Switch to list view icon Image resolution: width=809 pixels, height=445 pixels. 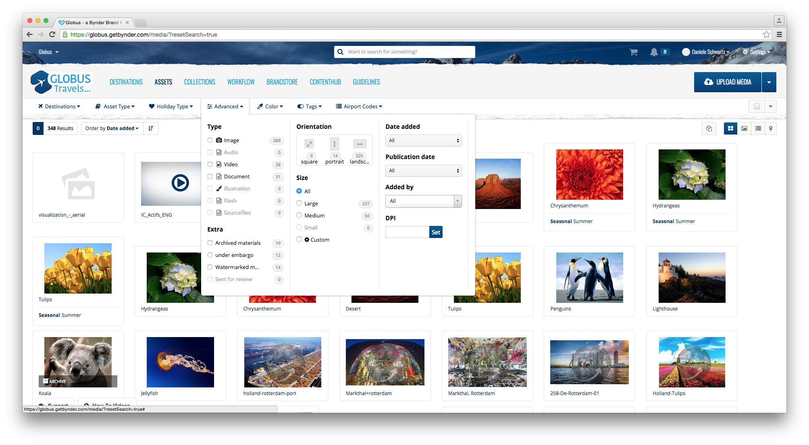click(x=758, y=128)
